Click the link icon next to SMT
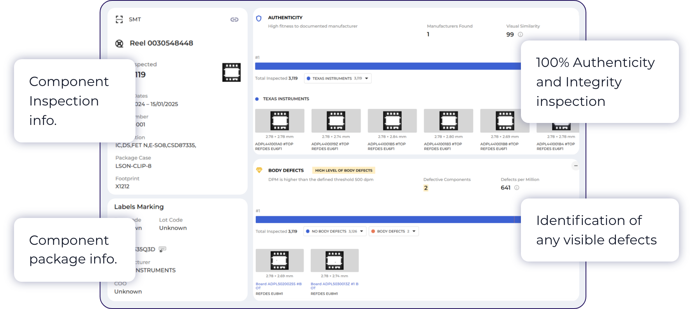The width and height of the screenshot is (693, 309). click(x=234, y=19)
